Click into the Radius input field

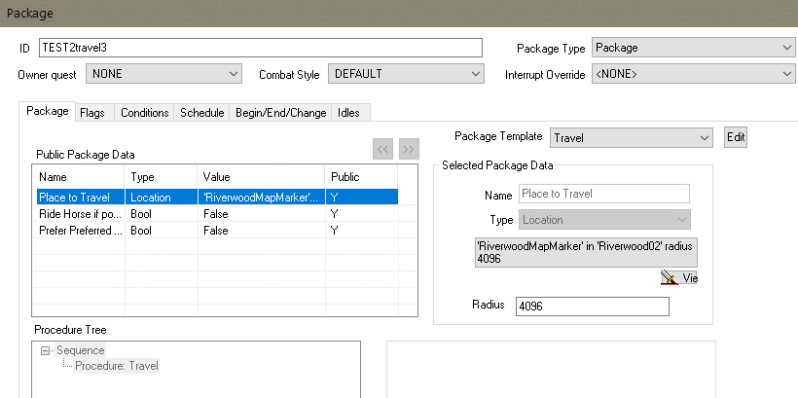pyautogui.click(x=592, y=307)
